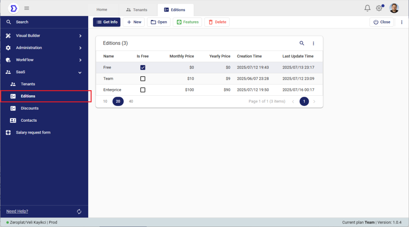This screenshot has height=227, width=409.
Task: Open the notifications bell
Action: (x=367, y=8)
